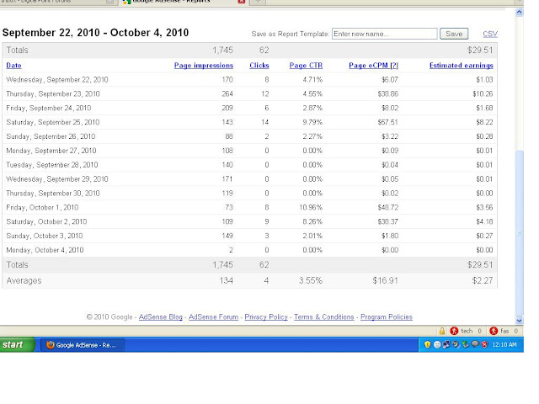Click the 'Thursday, September 23, 2010' row date
Screen dimensions: 539x404
pos(53,93)
